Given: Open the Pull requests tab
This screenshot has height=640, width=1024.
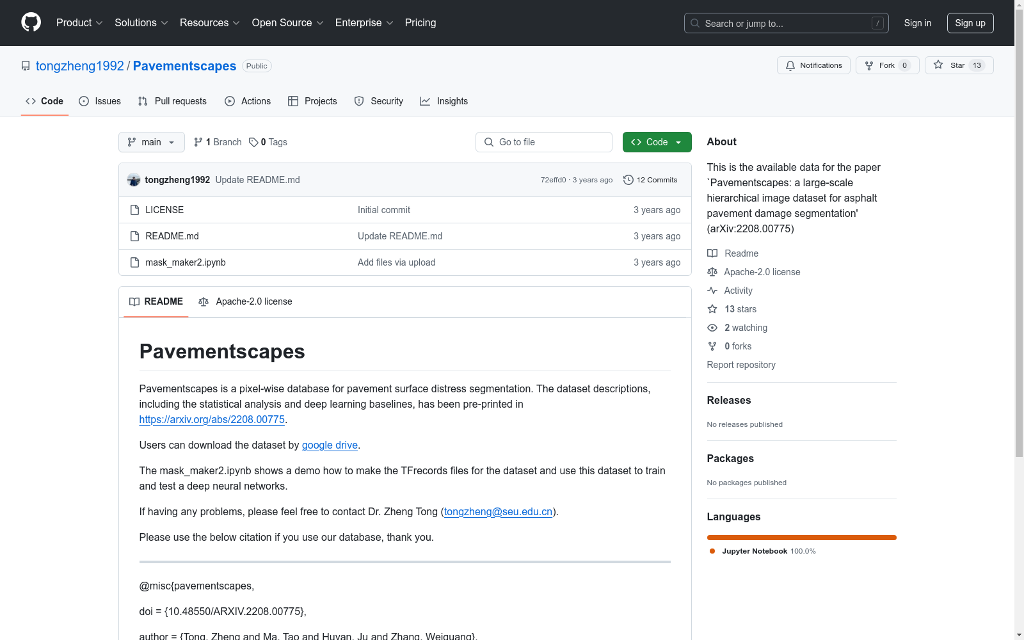Looking at the screenshot, I should pyautogui.click(x=172, y=101).
